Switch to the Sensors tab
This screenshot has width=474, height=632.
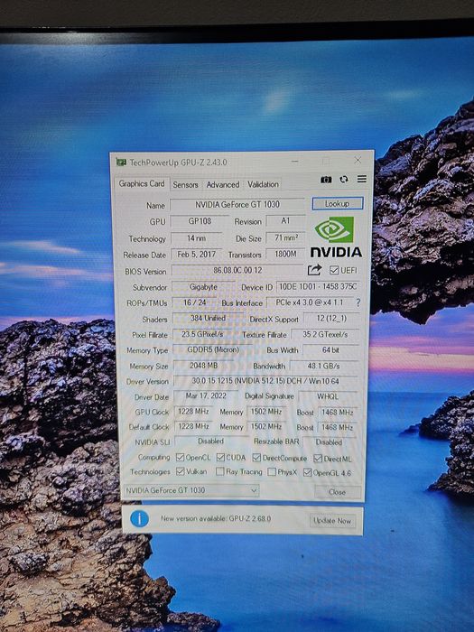[185, 184]
